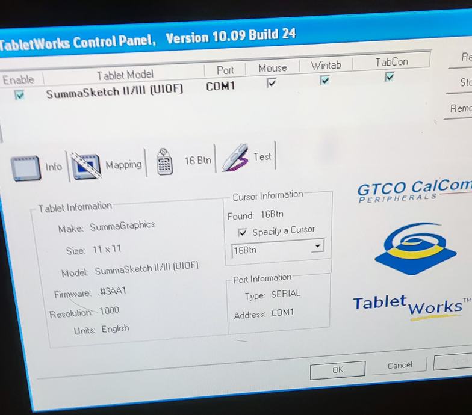Switch to the Mapping tab label
This screenshot has width=472, height=415.
pyautogui.click(x=123, y=165)
